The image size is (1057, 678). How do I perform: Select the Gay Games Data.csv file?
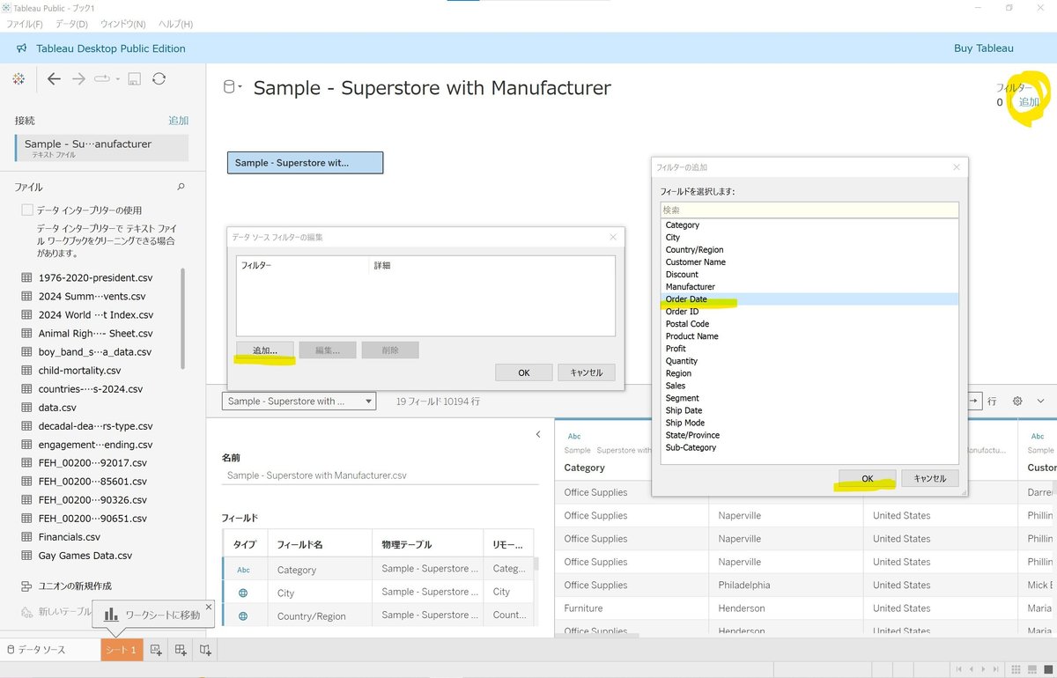[x=85, y=556]
